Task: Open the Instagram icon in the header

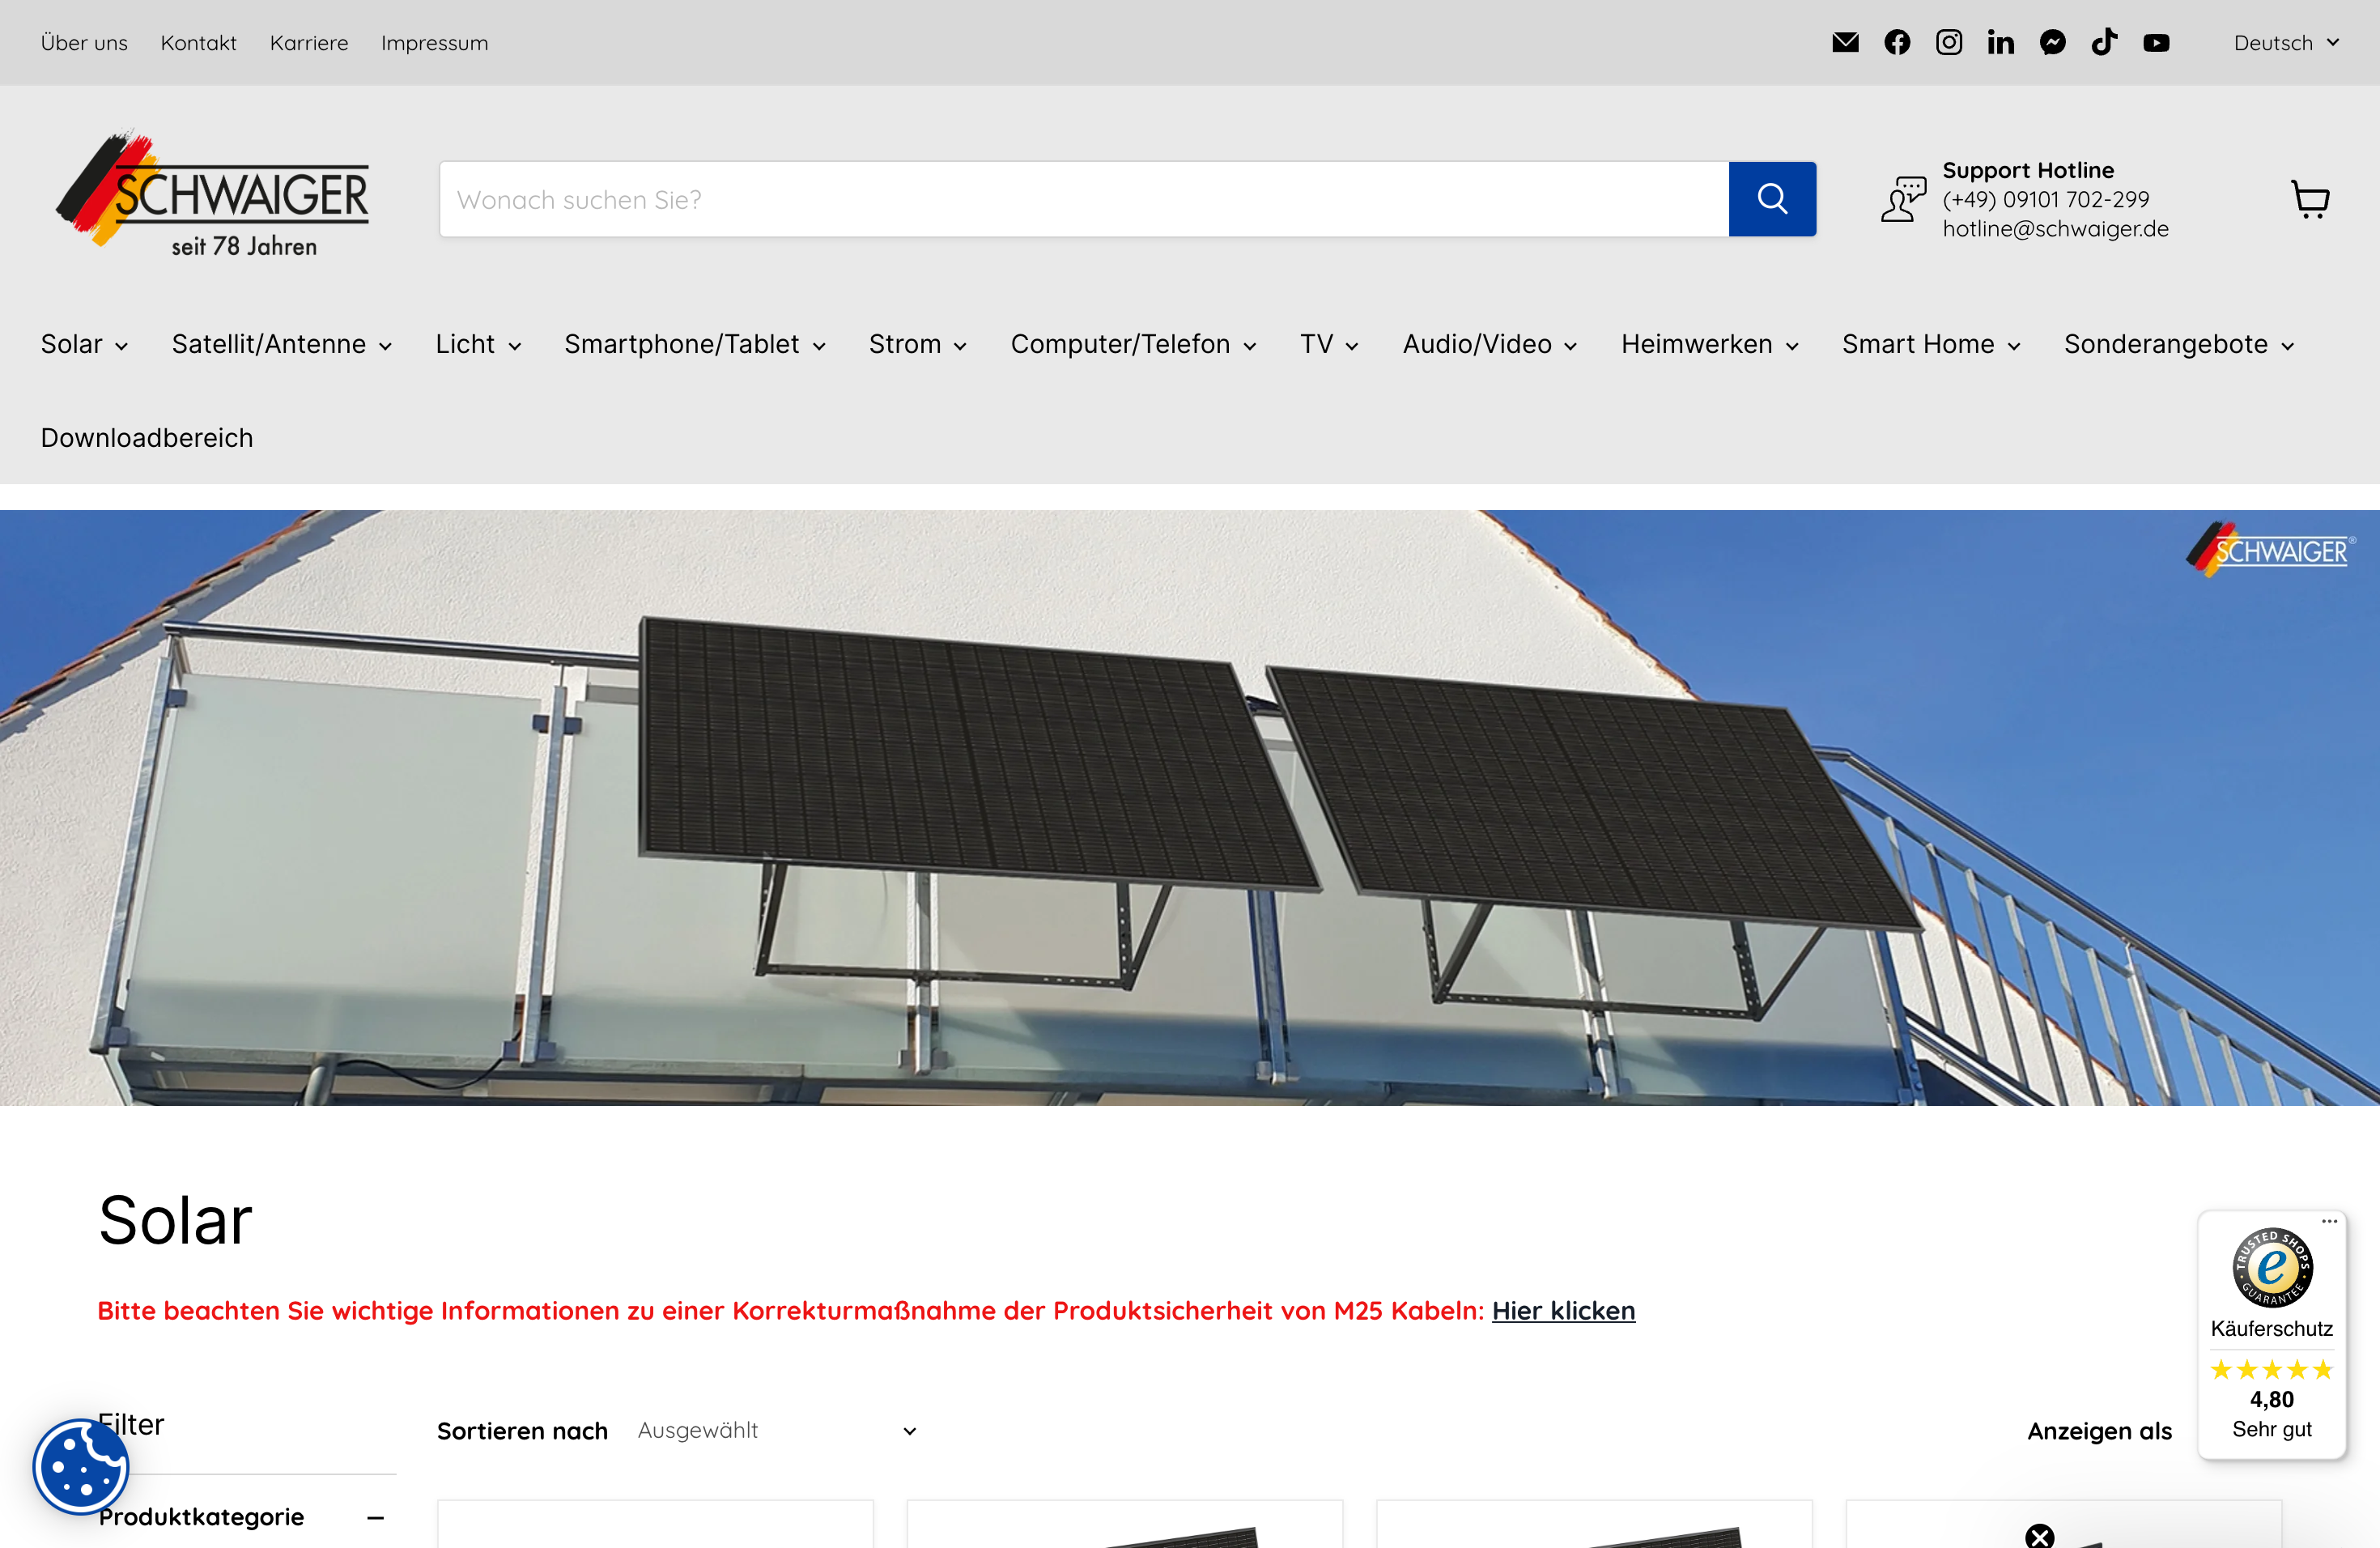Action: (1949, 42)
